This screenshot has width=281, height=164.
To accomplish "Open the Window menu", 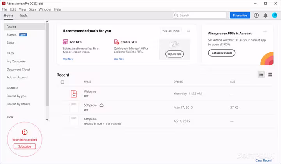I will click(45, 9).
